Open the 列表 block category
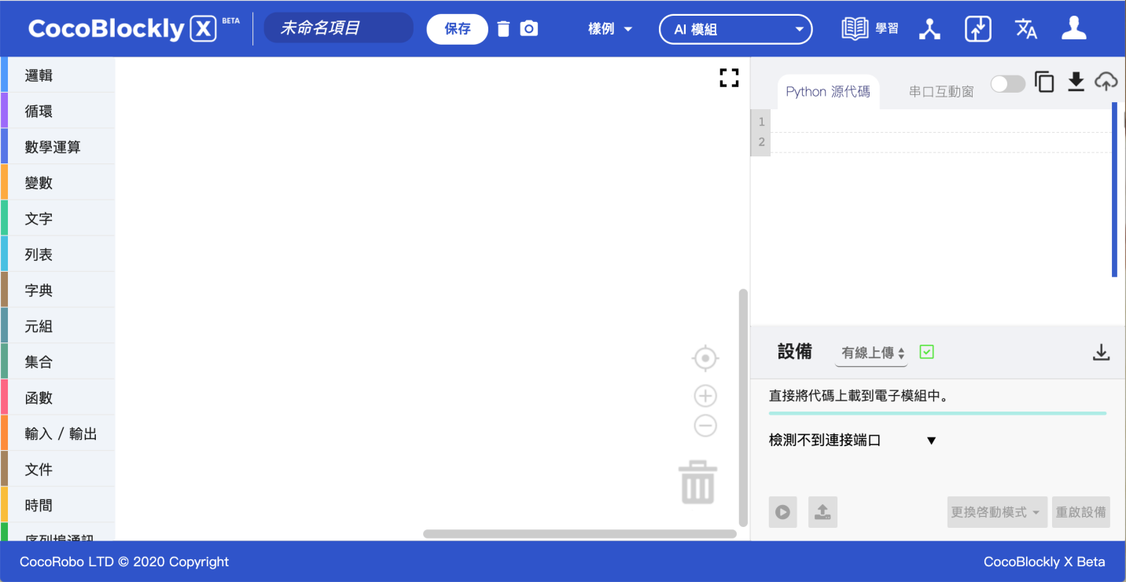The image size is (1126, 582). [x=59, y=254]
